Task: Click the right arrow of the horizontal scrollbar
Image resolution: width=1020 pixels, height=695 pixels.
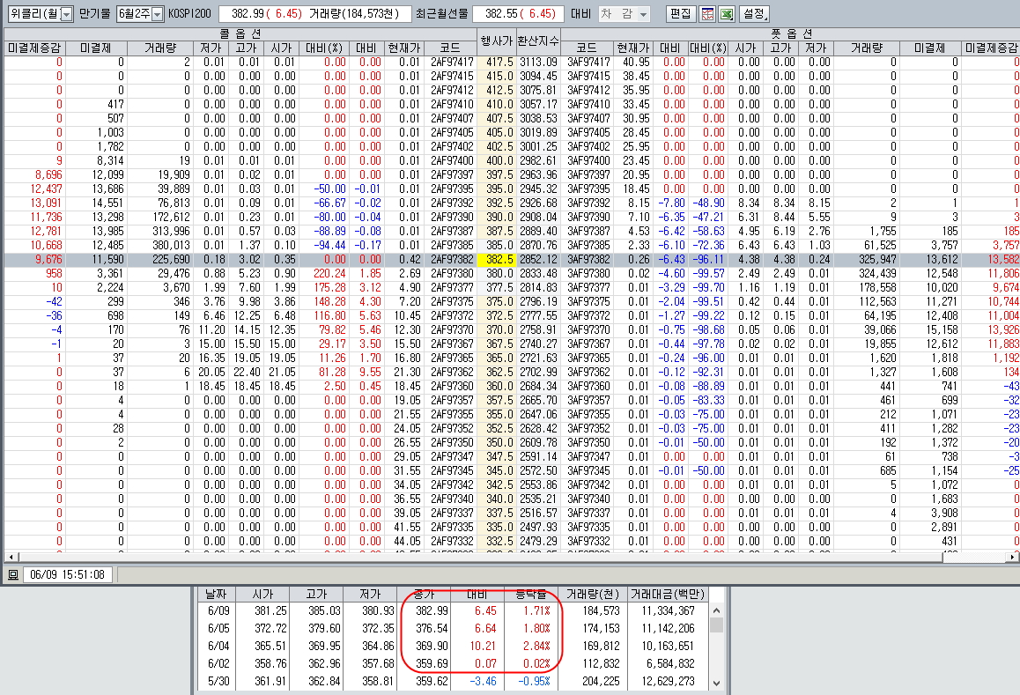Action: tap(1013, 557)
